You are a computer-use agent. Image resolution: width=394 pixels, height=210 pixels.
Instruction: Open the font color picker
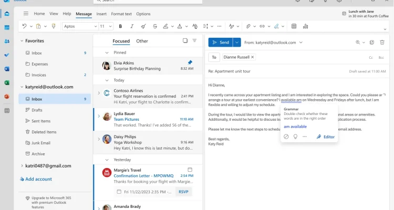click(x=180, y=26)
